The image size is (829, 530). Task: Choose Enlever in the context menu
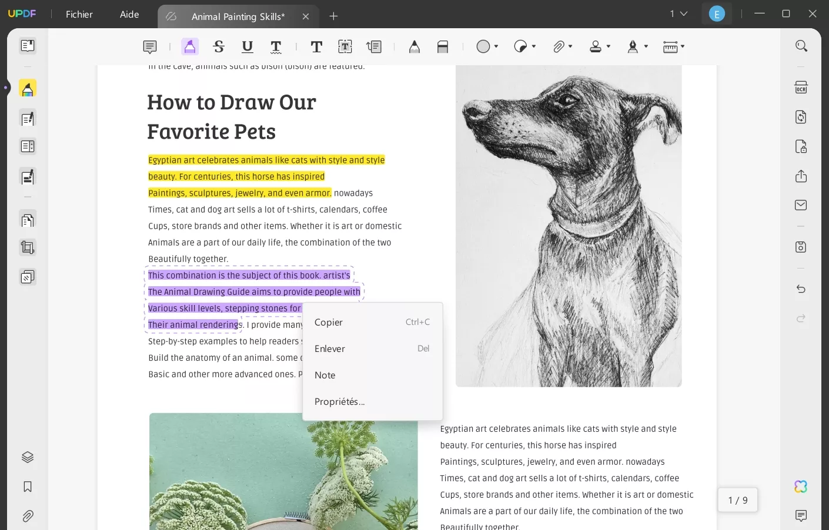click(x=372, y=348)
